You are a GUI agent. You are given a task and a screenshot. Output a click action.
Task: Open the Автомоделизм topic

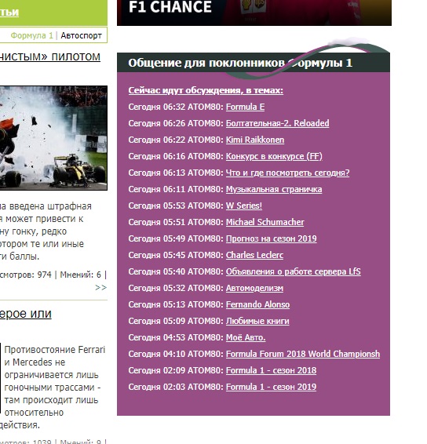pos(254,288)
